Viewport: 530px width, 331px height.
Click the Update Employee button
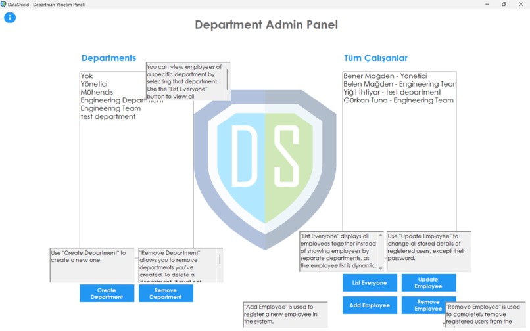[429, 282]
